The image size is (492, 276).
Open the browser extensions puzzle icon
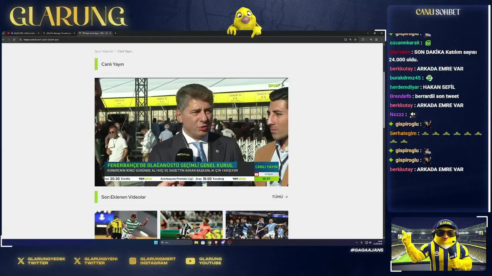[363, 39]
